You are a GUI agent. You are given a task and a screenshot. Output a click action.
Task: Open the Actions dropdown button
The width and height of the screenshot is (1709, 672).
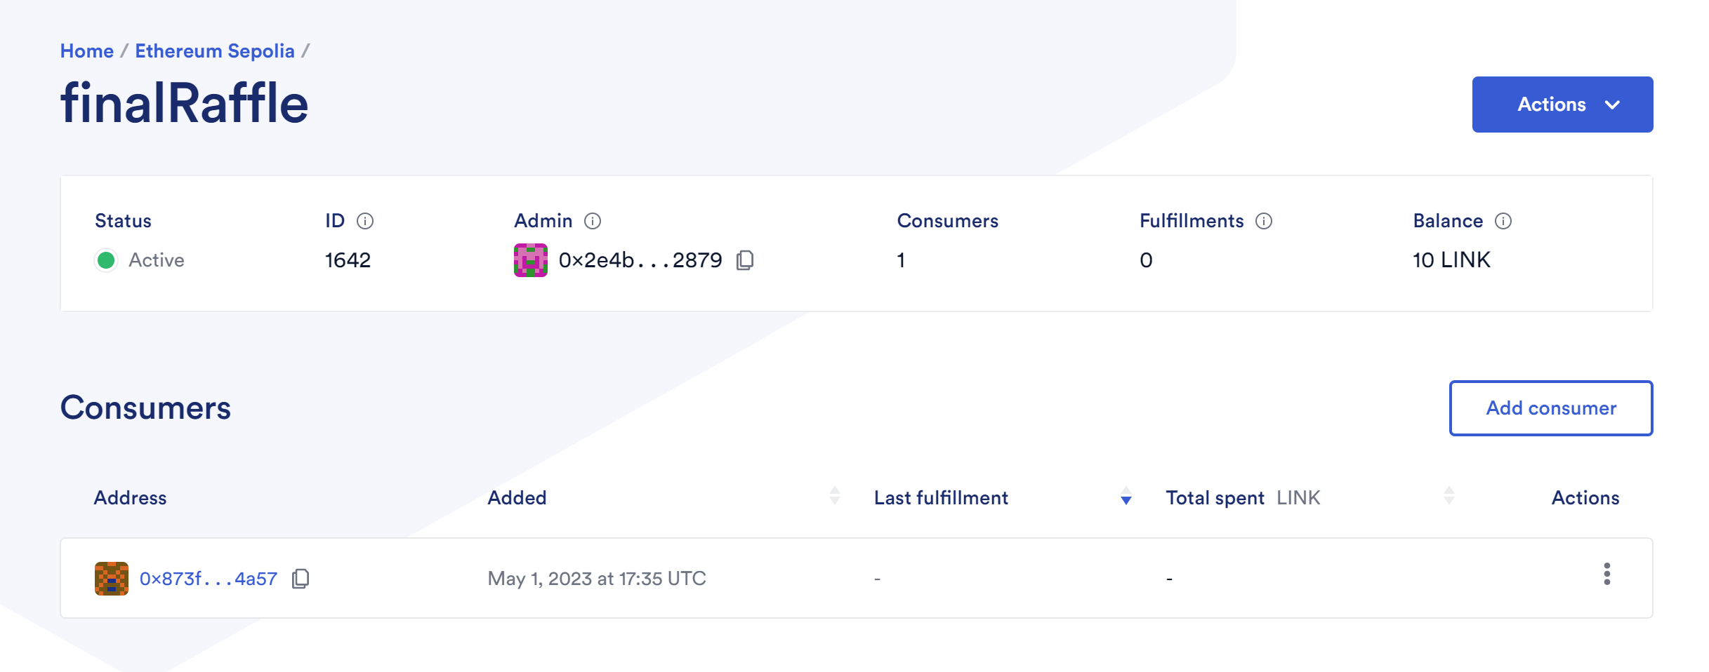(x=1562, y=105)
